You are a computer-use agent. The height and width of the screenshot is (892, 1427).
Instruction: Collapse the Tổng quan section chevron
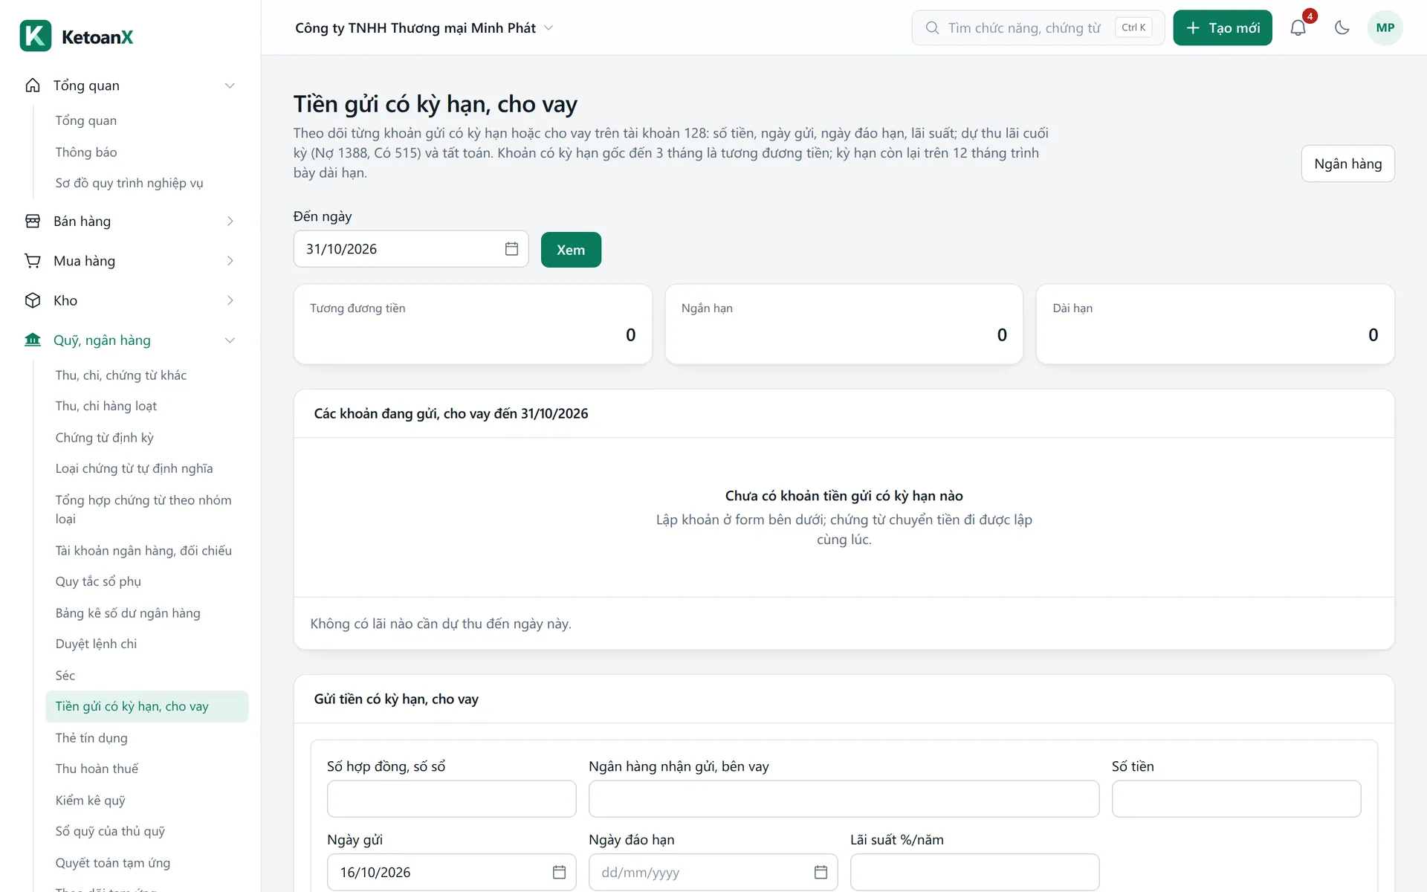pyautogui.click(x=230, y=85)
